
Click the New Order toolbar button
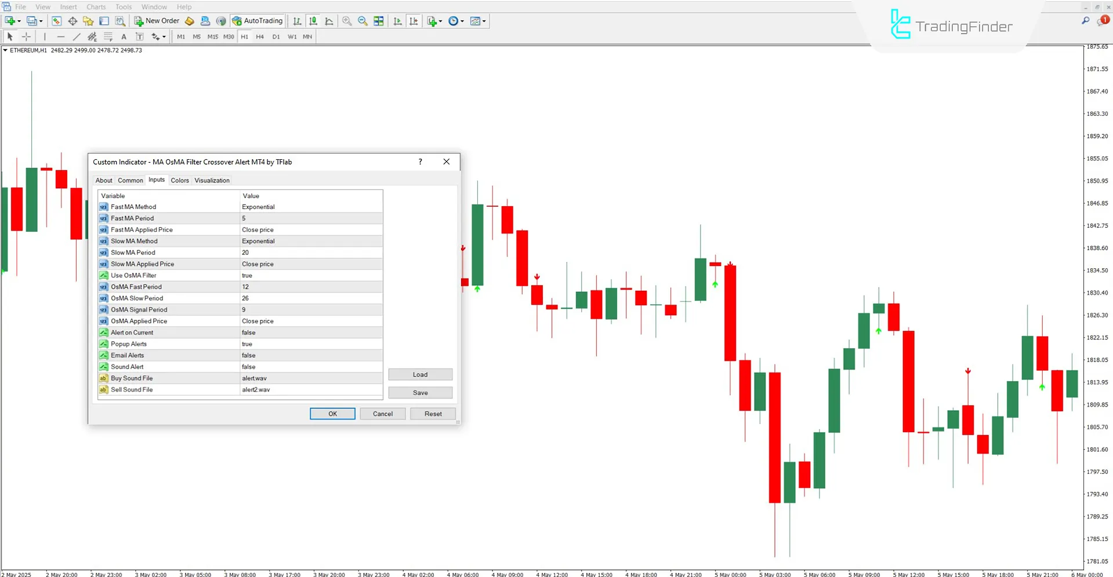[157, 21]
